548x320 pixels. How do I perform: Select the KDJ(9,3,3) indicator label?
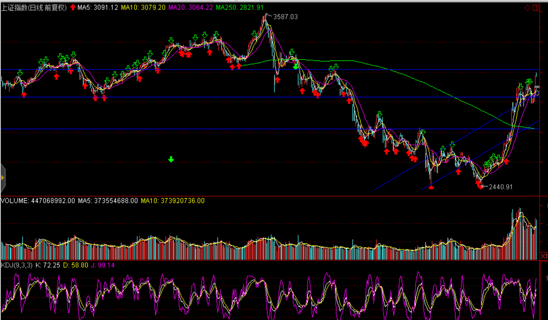17,265
